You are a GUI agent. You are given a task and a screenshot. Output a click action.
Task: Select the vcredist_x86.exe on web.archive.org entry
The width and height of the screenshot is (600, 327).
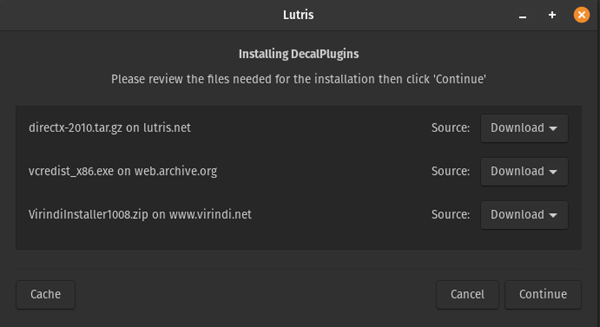(x=123, y=171)
